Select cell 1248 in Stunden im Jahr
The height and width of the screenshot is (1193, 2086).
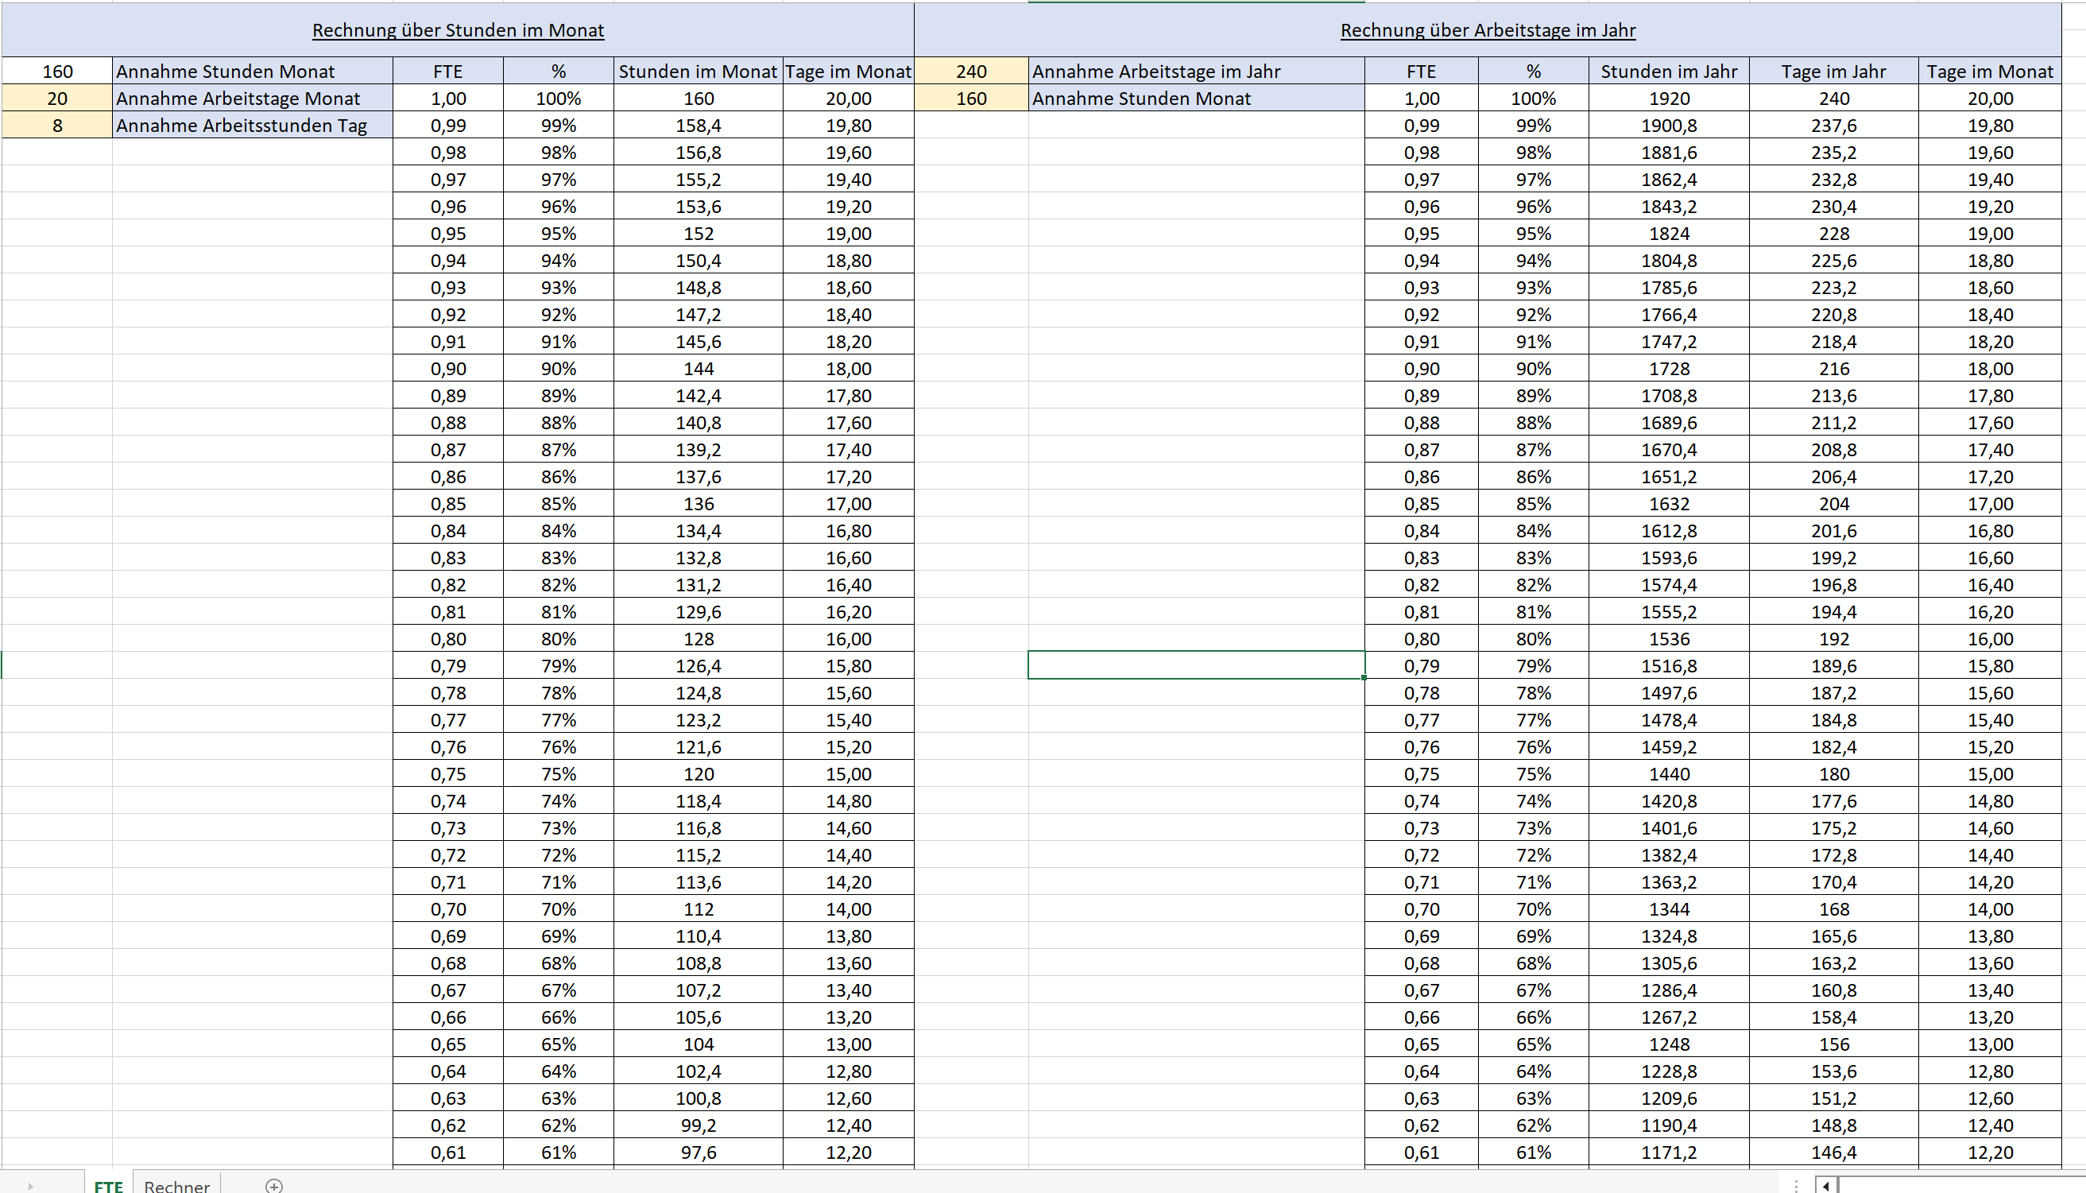1668,1044
